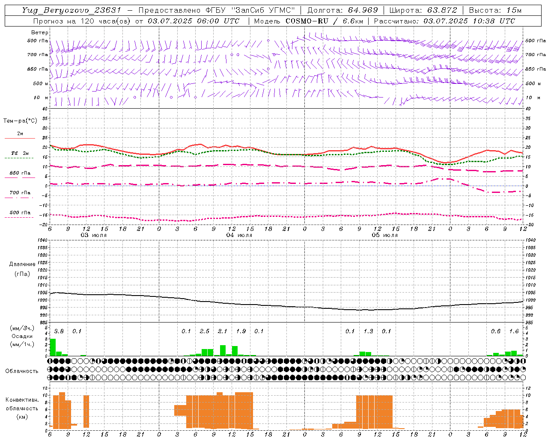Click the '0.6' precipitation value

coord(495,331)
